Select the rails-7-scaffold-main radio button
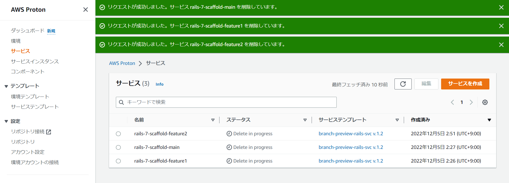This screenshot has width=509, height=183. click(118, 147)
